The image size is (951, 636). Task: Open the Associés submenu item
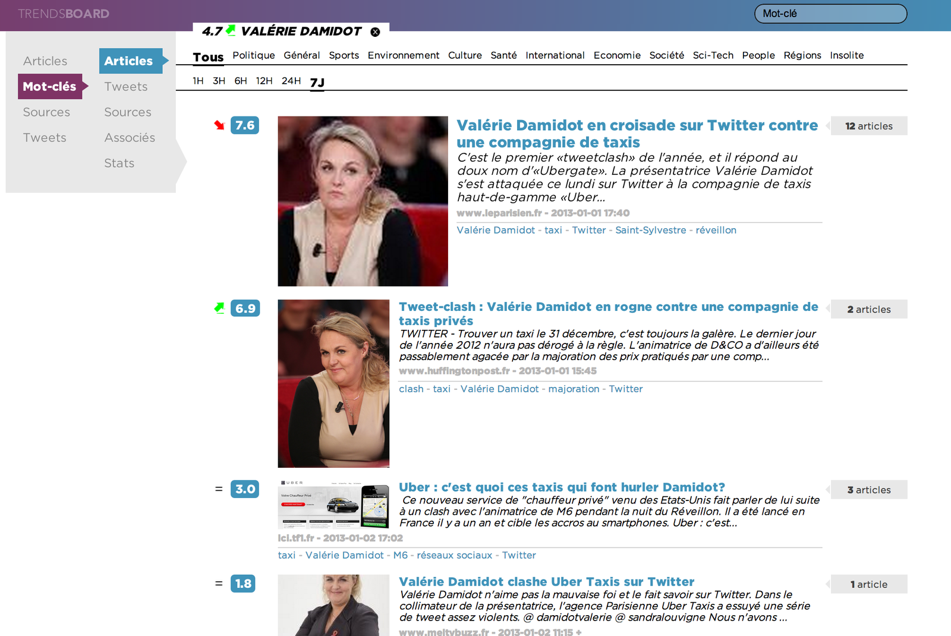pos(130,137)
